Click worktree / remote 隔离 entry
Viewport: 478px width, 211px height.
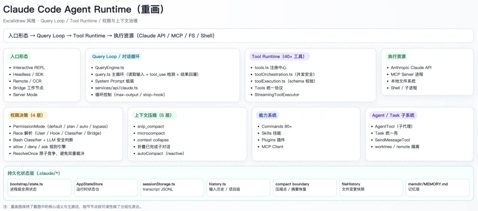[397, 147]
